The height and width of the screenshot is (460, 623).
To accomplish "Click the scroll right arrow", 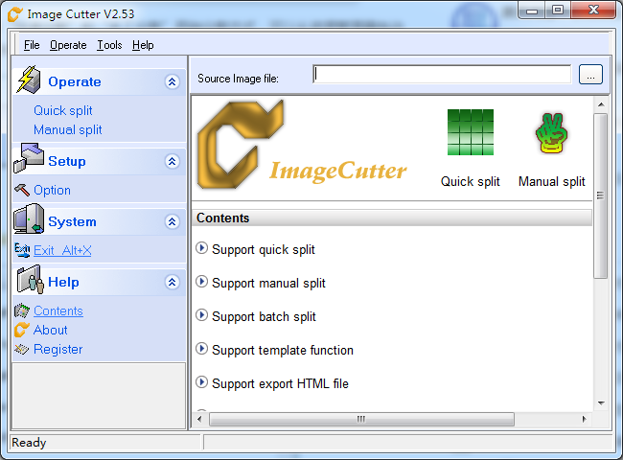I will click(584, 419).
